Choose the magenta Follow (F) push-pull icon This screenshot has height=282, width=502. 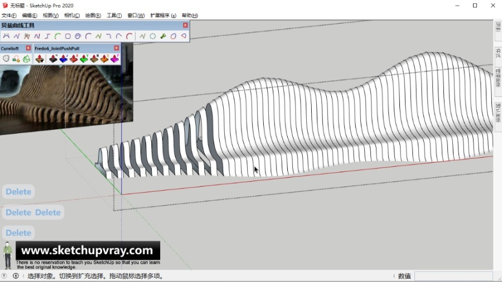click(x=114, y=59)
